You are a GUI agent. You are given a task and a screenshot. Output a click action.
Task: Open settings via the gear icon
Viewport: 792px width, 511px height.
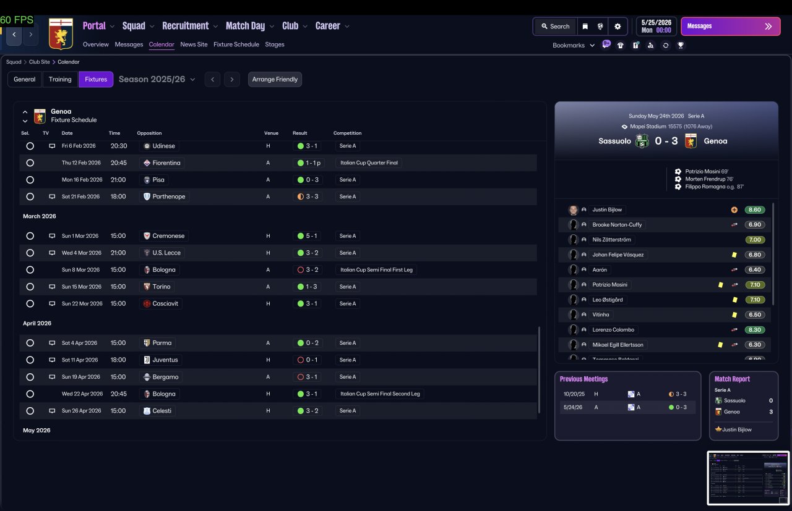pyautogui.click(x=618, y=27)
